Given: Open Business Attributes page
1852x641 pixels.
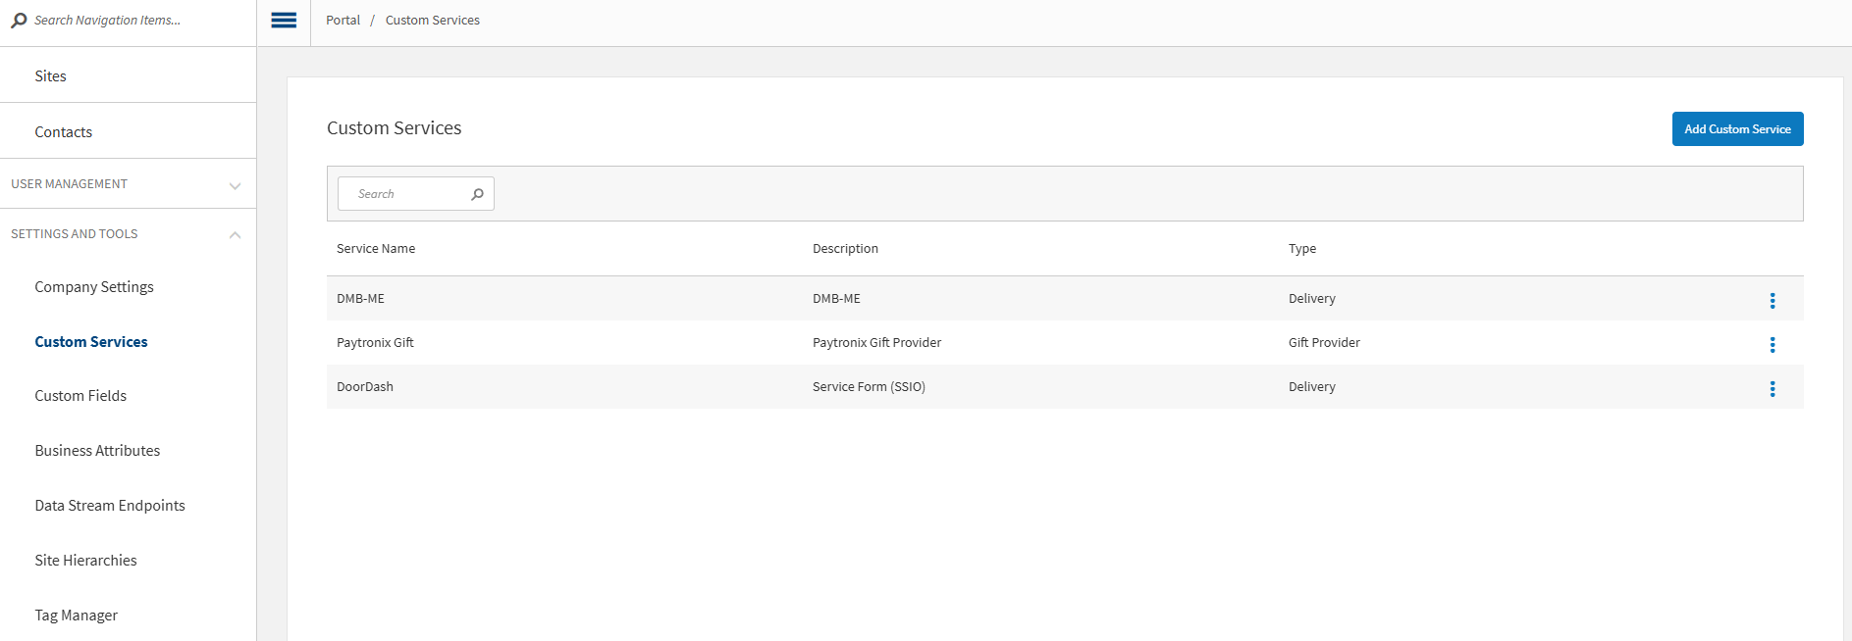Looking at the screenshot, I should (97, 451).
